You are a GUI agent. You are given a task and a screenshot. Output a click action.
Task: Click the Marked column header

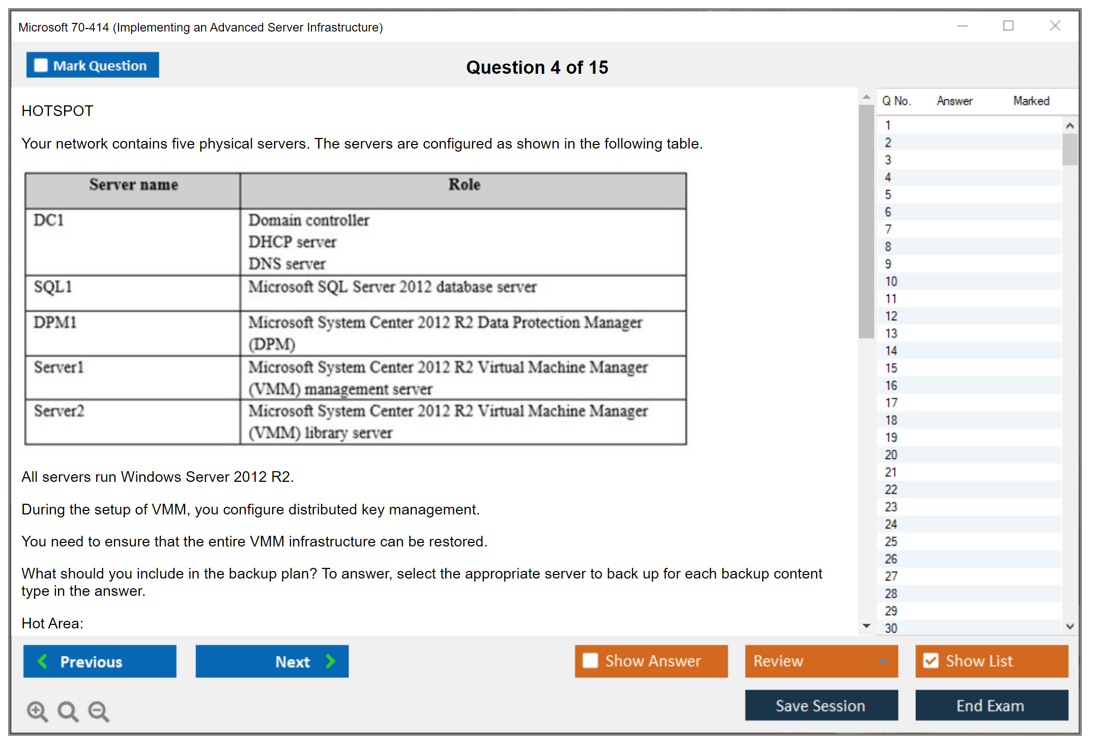click(1031, 101)
